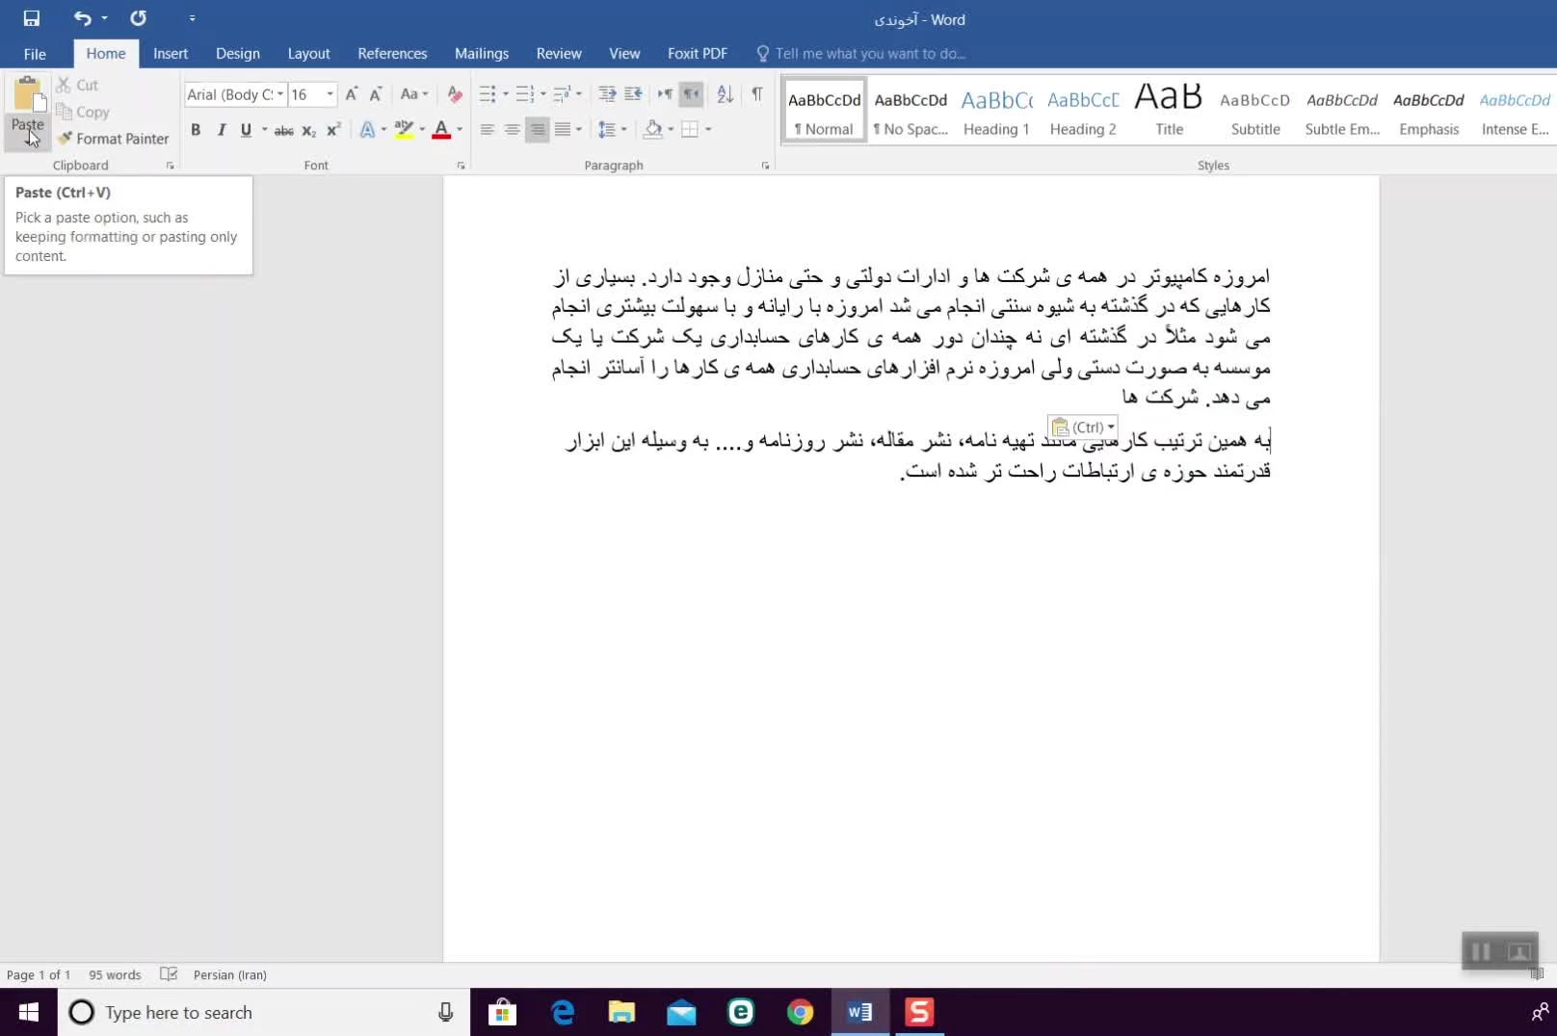Image resolution: width=1557 pixels, height=1036 pixels.
Task: Apply the yellow text highlight color
Action: [x=404, y=129]
